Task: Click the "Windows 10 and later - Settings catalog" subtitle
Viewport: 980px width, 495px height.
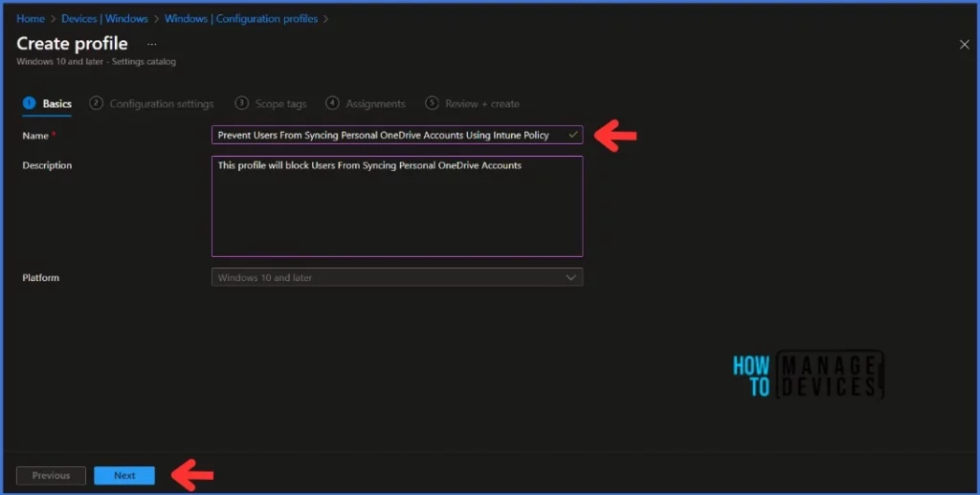Action: (97, 62)
